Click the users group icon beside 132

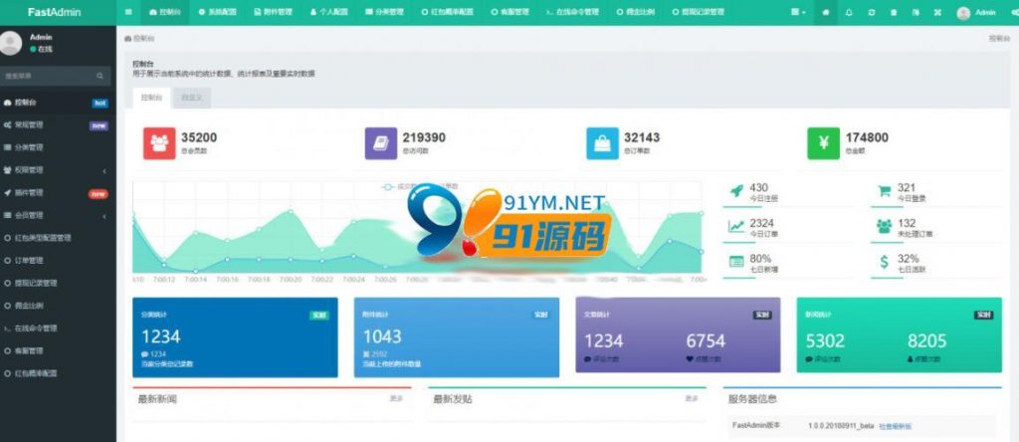[x=884, y=226]
